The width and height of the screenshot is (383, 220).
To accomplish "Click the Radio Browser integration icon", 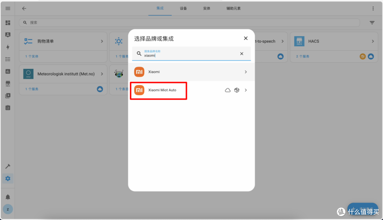I will [x=119, y=74].
